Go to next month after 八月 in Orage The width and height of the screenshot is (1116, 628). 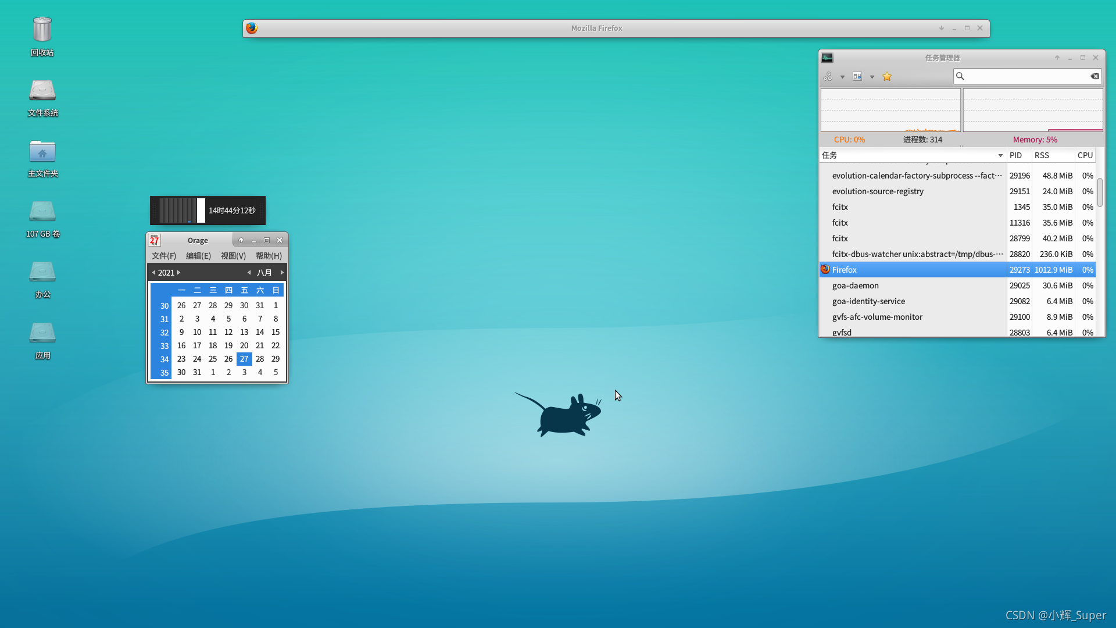click(x=282, y=272)
